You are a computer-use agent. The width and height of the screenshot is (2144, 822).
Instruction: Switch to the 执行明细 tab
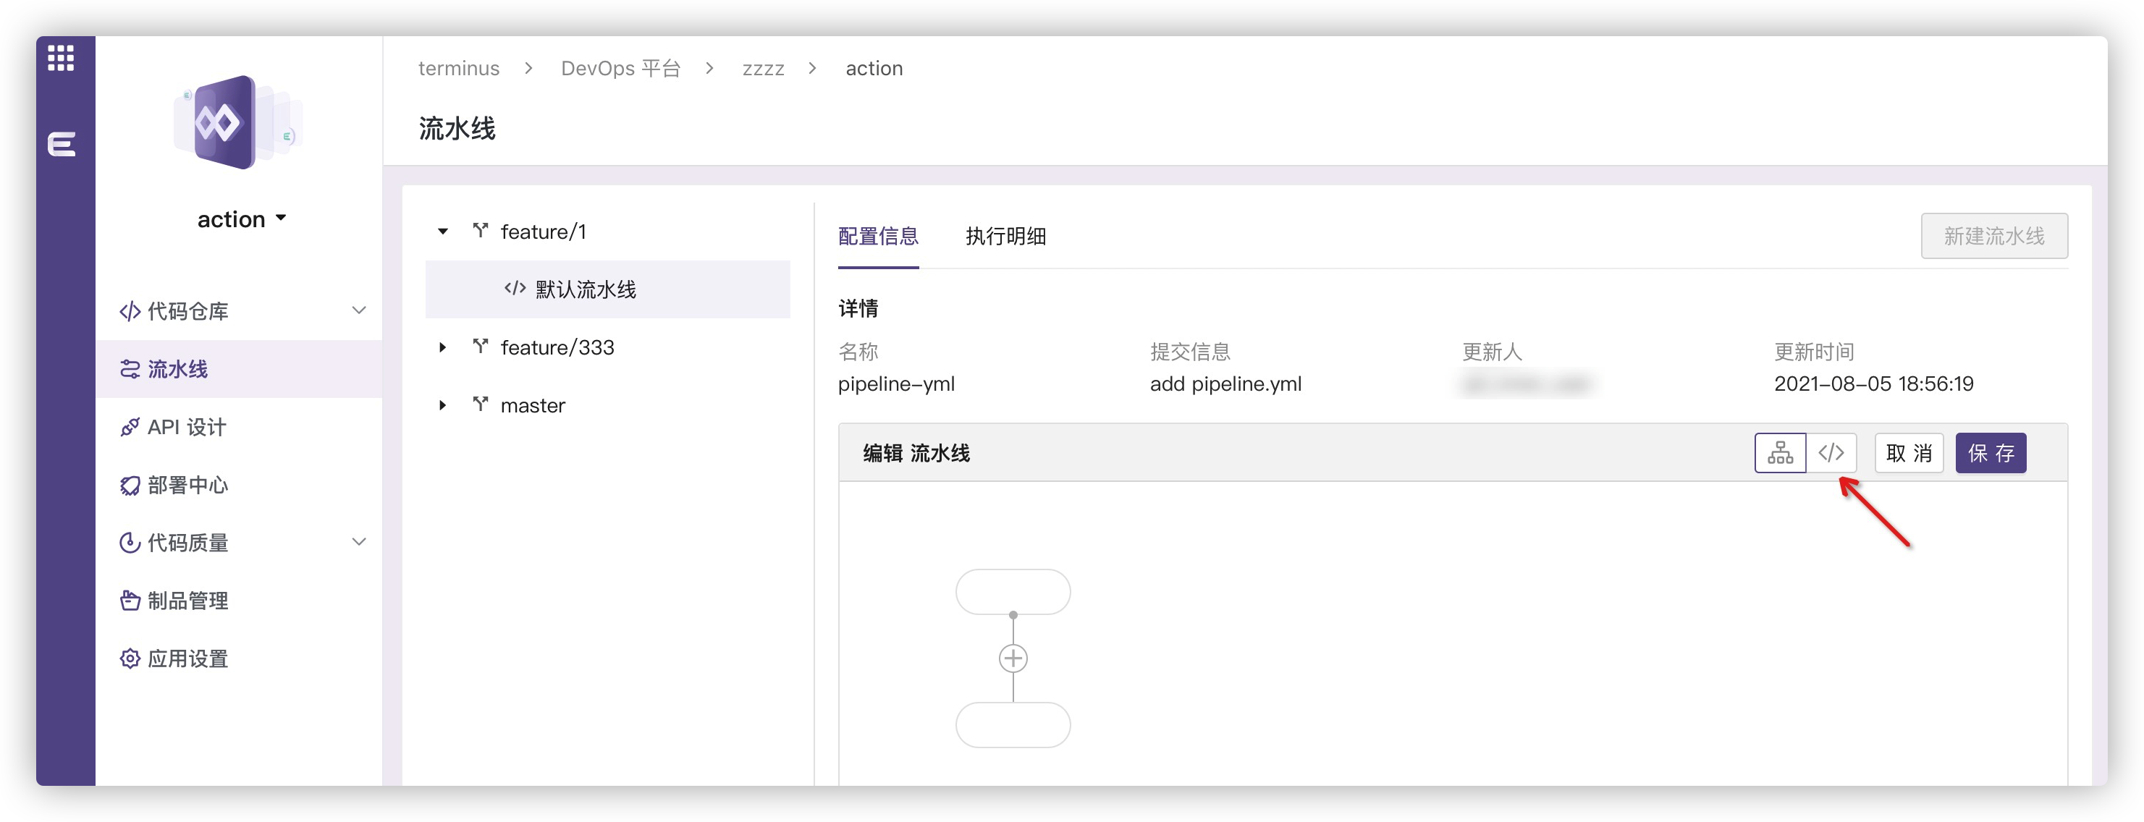[1004, 237]
